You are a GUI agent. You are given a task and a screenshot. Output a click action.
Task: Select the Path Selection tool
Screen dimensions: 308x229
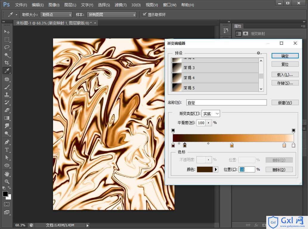click(7, 158)
